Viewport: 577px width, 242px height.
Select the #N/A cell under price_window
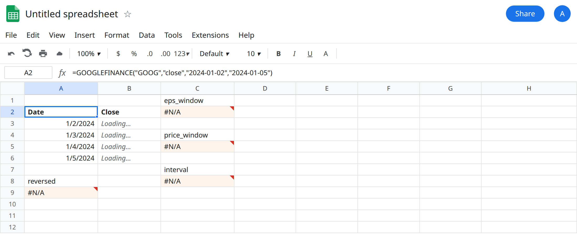(x=197, y=147)
